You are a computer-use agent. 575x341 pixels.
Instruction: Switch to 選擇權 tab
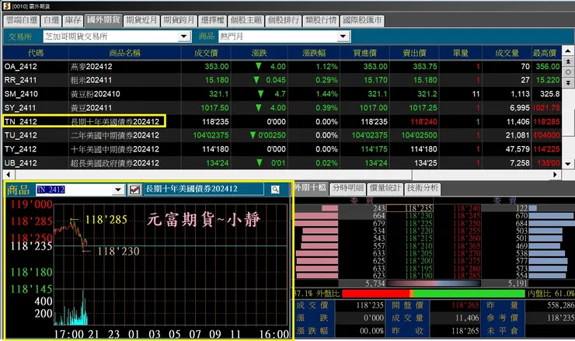[212, 20]
